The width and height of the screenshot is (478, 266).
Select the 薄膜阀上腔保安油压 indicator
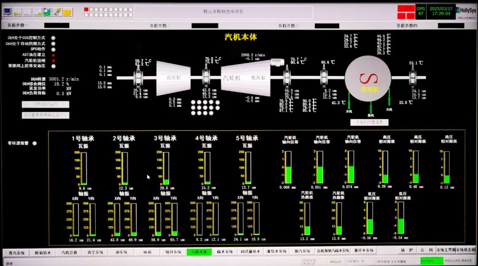click(x=53, y=66)
